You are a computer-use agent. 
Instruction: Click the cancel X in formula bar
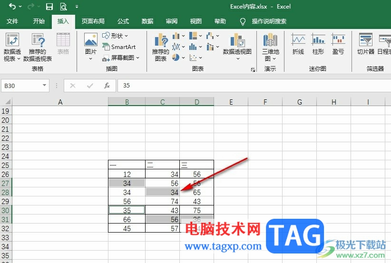coord(73,86)
